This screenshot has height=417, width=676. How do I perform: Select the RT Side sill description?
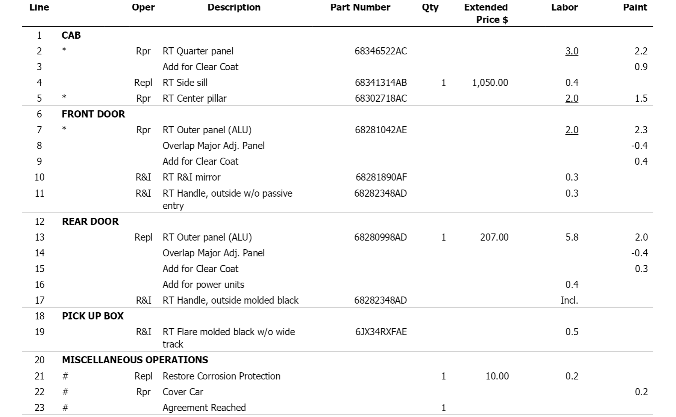coord(185,83)
